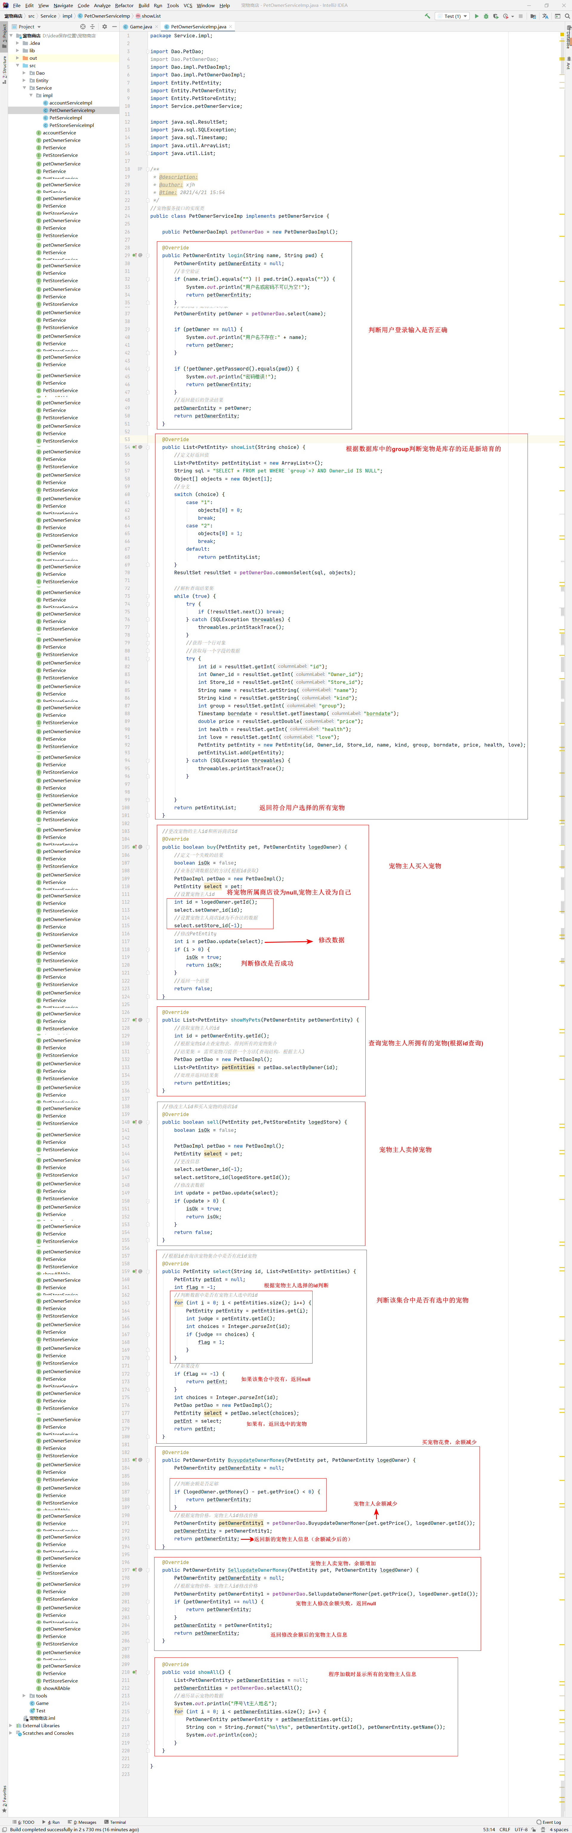Toggle tool window quick-access icon at bottom-left corner
The height and width of the screenshot is (1833, 572).
point(4,1829)
